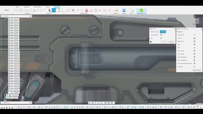Enable the Slice checkbox
Image resolution: width=203 pixels, height=114 pixels.
(x=194, y=47)
